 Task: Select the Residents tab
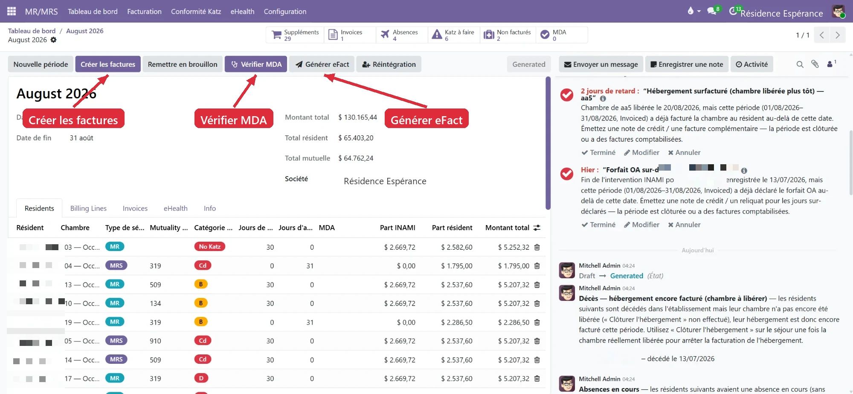coord(39,208)
